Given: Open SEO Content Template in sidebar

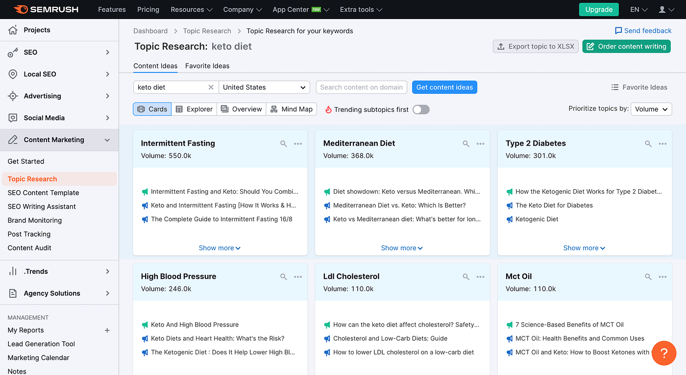Looking at the screenshot, I should click(43, 193).
